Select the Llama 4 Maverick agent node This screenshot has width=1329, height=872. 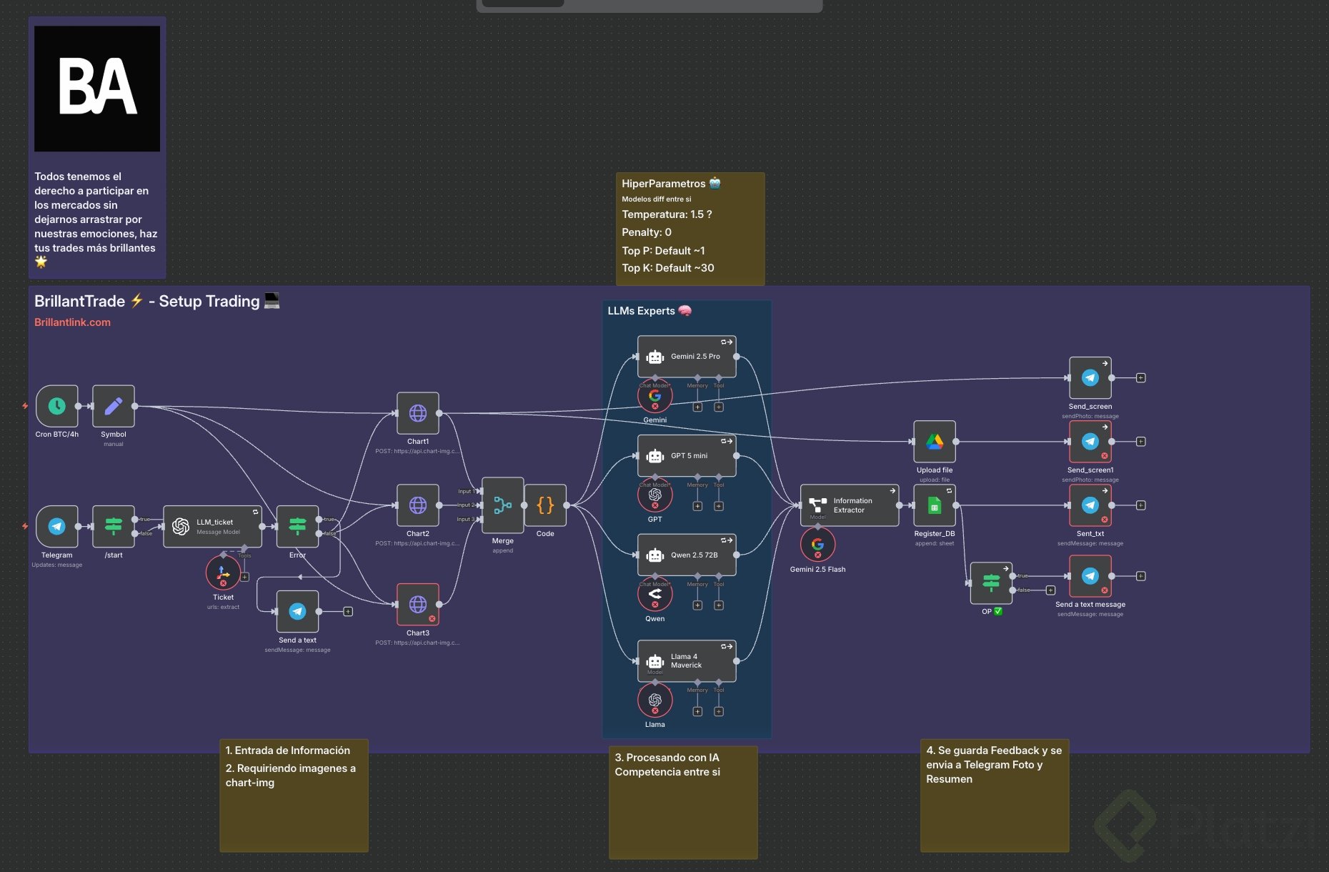click(x=687, y=661)
